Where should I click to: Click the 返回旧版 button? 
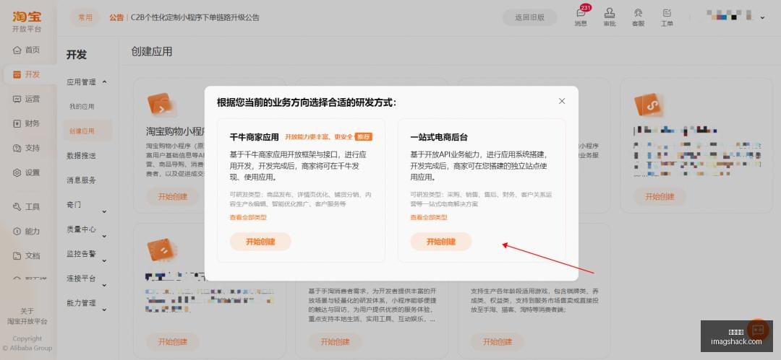click(x=529, y=17)
